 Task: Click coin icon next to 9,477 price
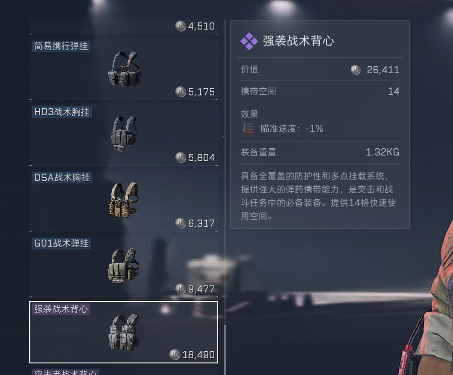coord(181,289)
